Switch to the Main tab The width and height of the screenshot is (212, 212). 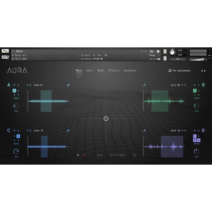click(x=79, y=71)
